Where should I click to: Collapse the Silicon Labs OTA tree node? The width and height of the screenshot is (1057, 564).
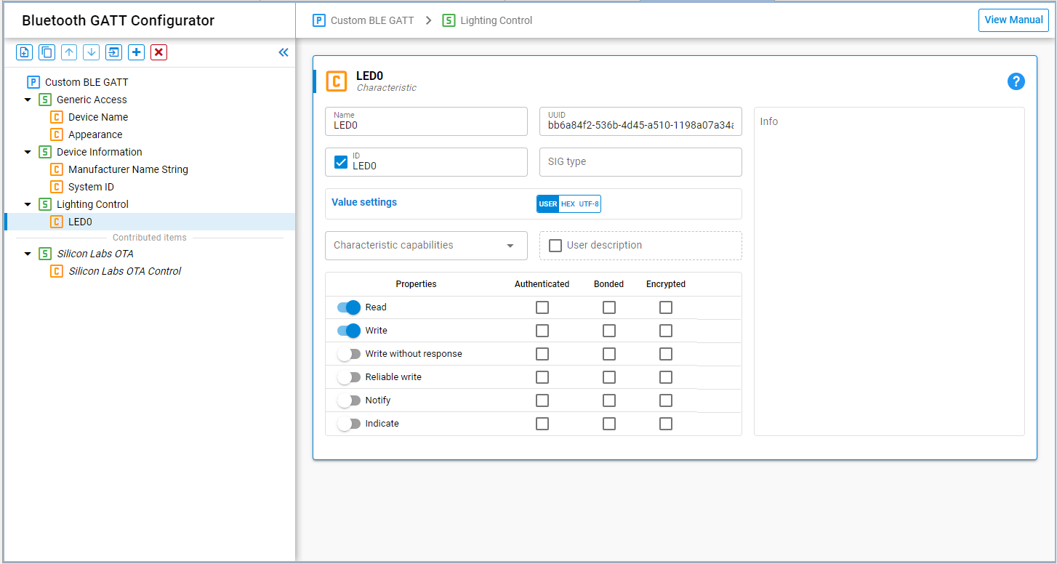28,254
